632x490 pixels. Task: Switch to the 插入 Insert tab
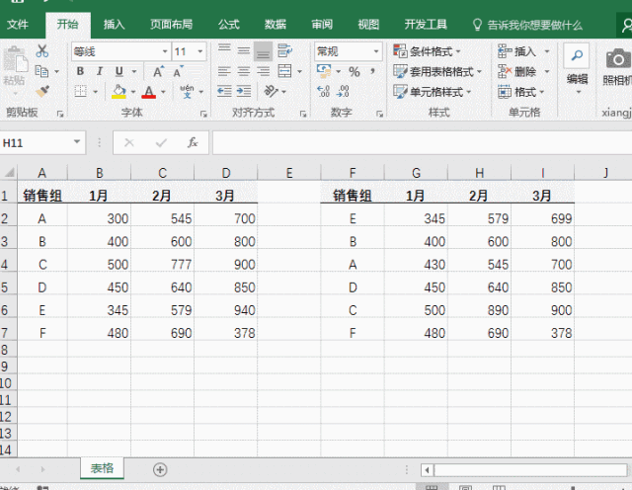pyautogui.click(x=115, y=25)
